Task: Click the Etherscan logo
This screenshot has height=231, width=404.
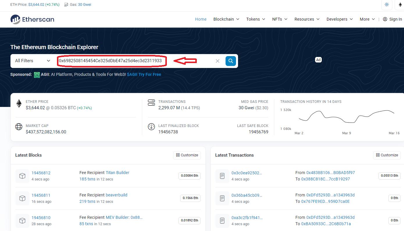Action: coord(32,19)
